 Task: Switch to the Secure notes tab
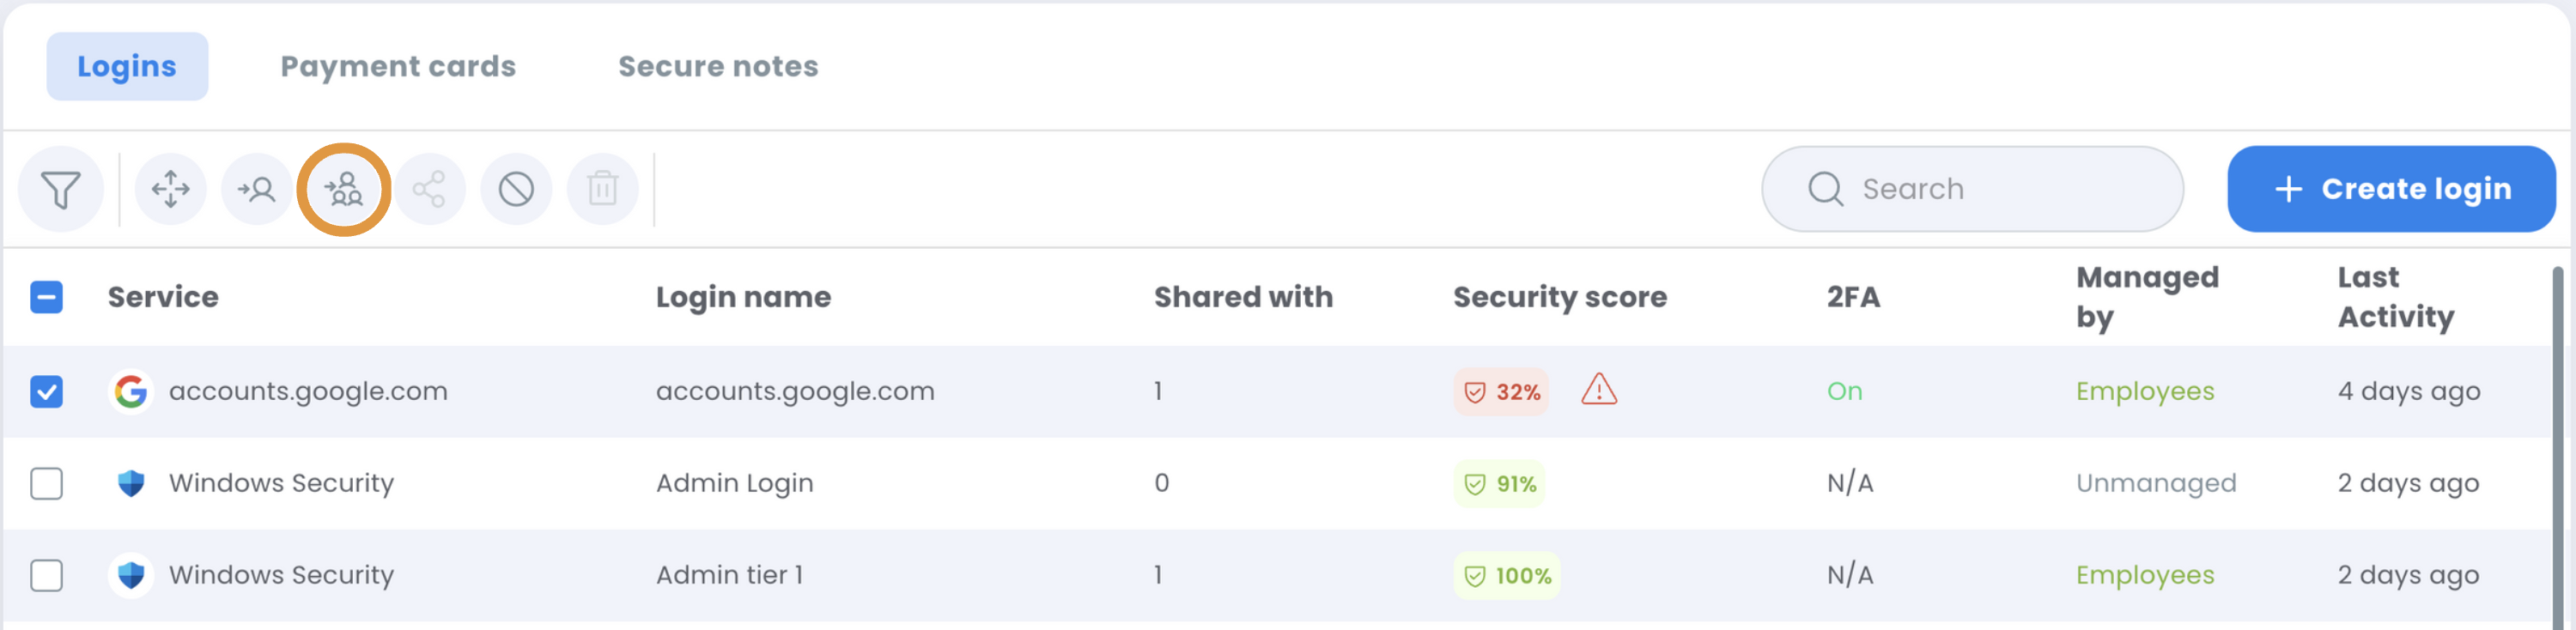pos(718,66)
